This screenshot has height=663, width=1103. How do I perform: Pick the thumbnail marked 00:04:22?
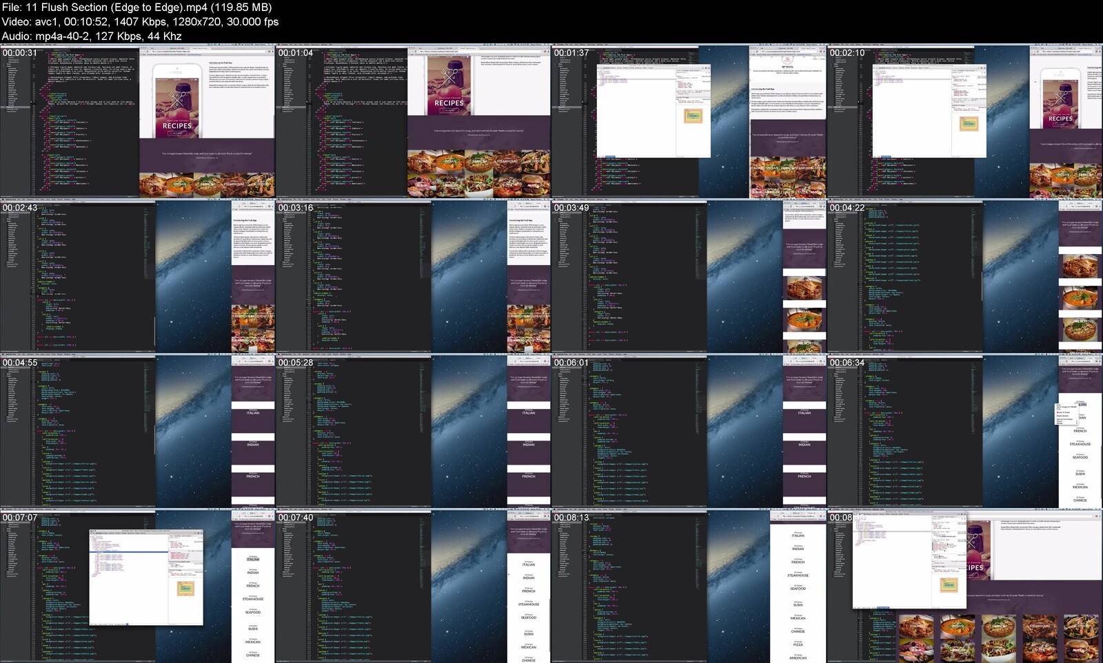[x=965, y=276]
